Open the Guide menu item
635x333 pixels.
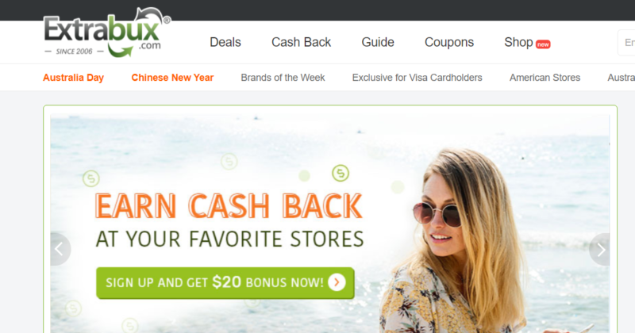tap(378, 42)
